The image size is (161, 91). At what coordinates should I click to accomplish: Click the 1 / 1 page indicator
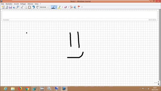(x=156, y=83)
